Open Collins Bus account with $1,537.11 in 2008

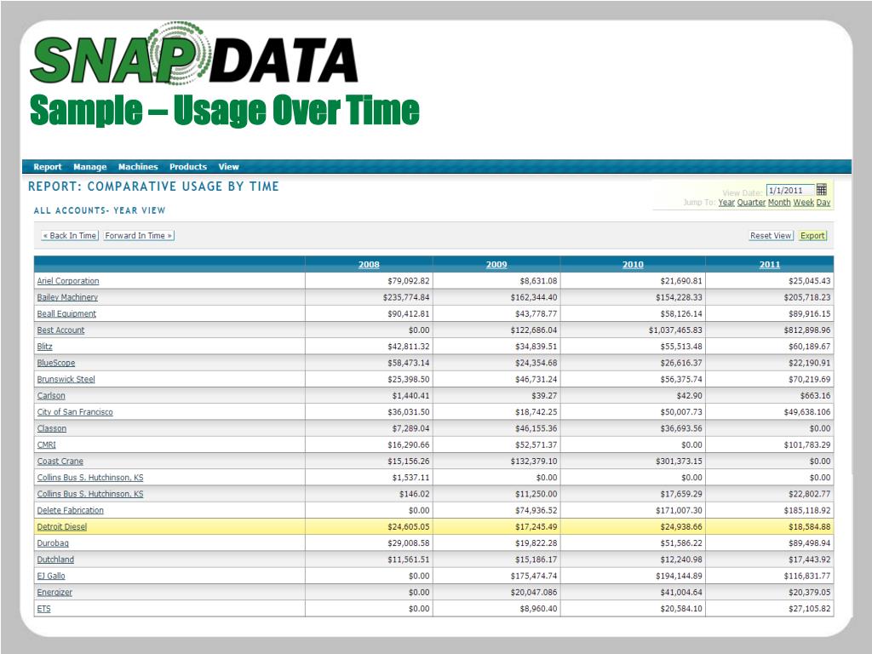[x=90, y=478]
